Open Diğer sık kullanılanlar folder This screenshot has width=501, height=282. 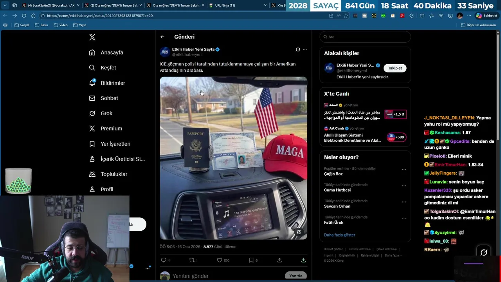click(x=478, y=25)
